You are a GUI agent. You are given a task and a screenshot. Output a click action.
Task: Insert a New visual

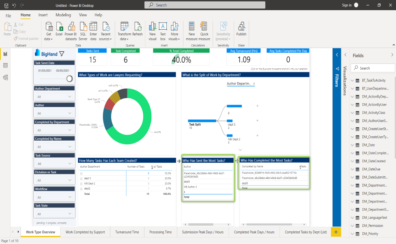click(153, 31)
